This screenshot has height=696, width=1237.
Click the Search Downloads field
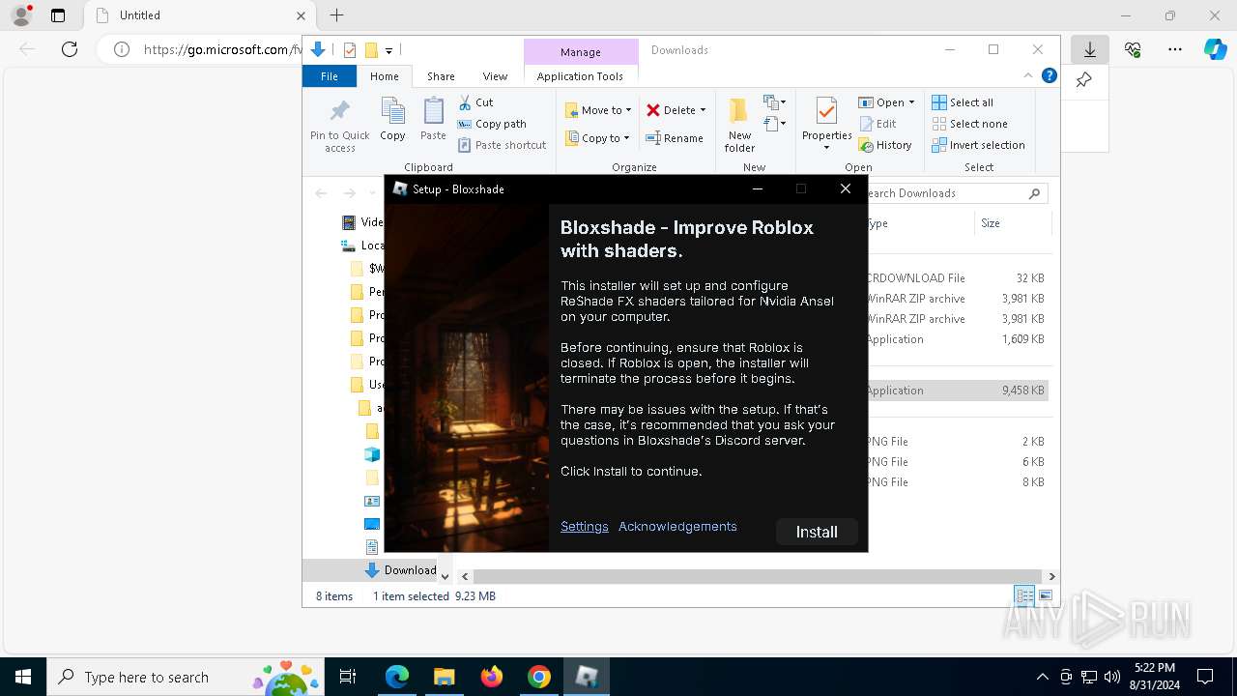952,193
